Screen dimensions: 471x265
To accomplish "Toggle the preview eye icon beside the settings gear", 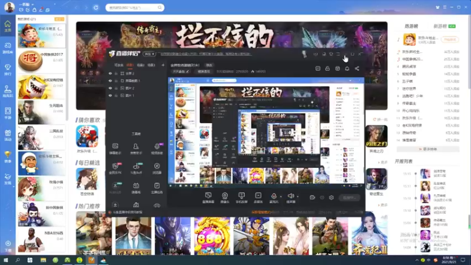I will [322, 197].
